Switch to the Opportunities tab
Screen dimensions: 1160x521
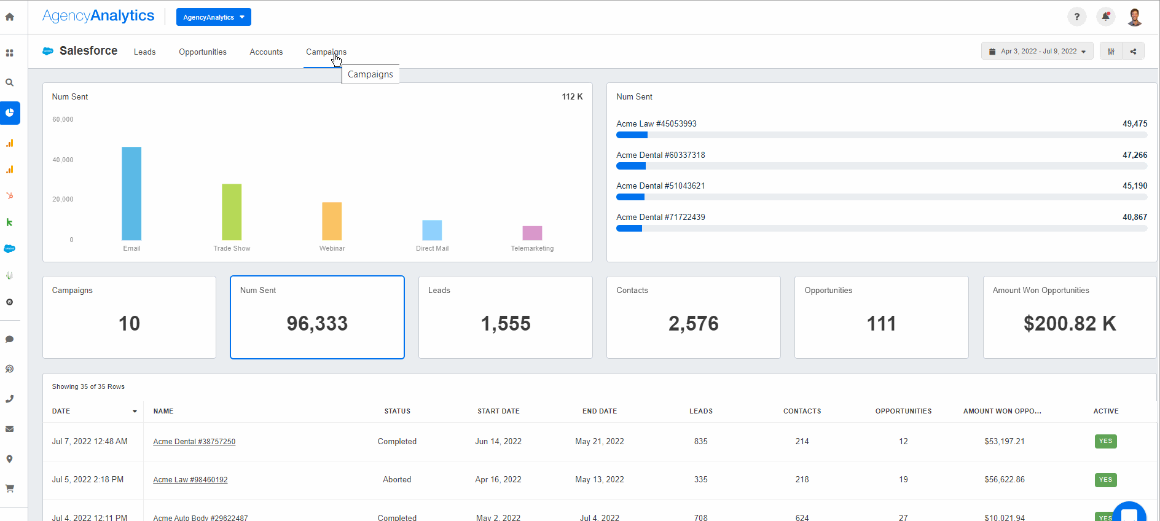coord(203,52)
